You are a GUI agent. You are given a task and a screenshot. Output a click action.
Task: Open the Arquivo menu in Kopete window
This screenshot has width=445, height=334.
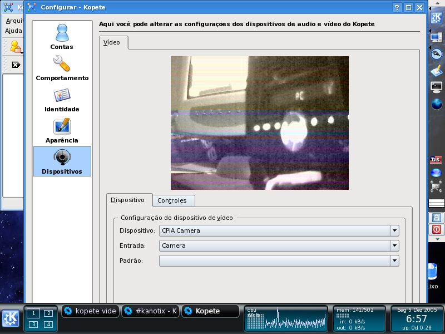(x=14, y=21)
